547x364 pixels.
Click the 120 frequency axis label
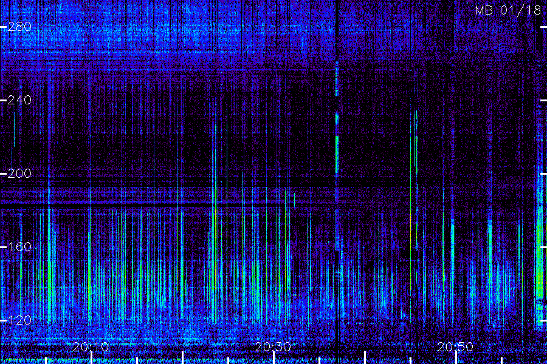pyautogui.click(x=19, y=320)
